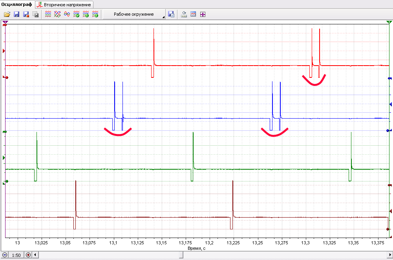Image resolution: width=393 pixels, height=260 pixels.
Task: Click the blue channel level triangle on right axis
Action: pos(391,104)
